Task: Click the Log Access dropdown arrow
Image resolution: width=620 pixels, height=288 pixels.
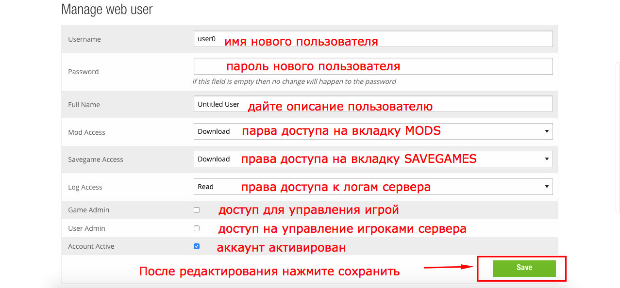Action: (548, 186)
